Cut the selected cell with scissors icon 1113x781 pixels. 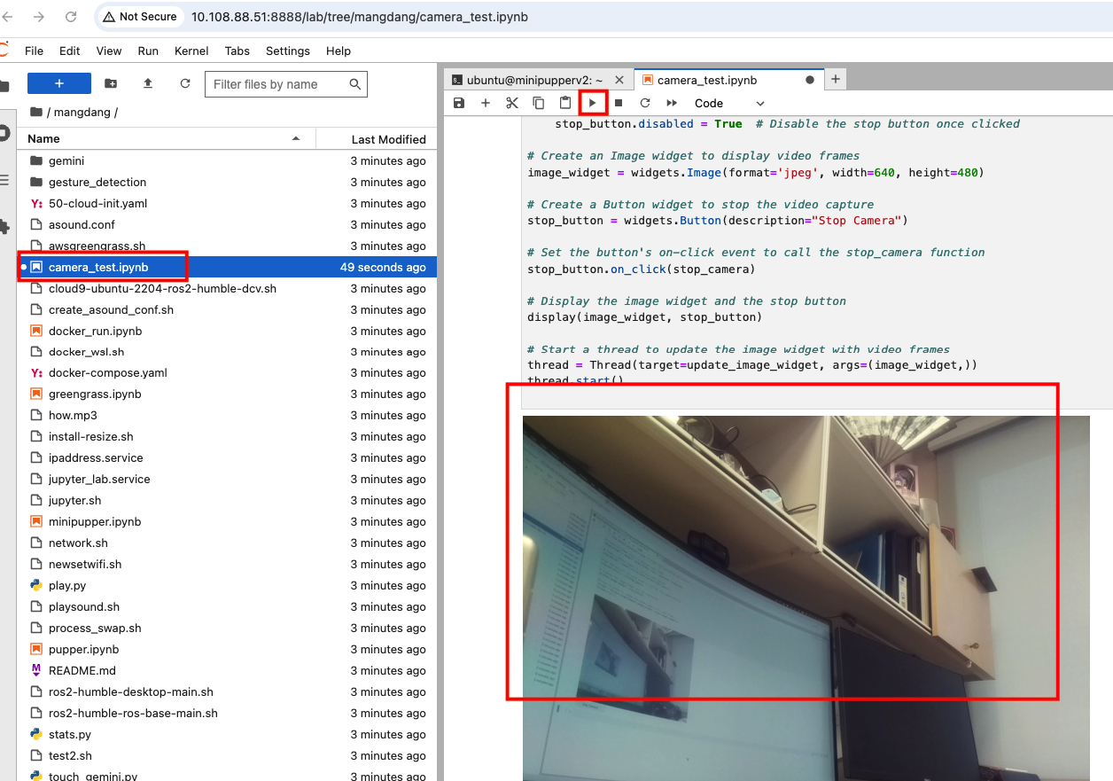(512, 103)
